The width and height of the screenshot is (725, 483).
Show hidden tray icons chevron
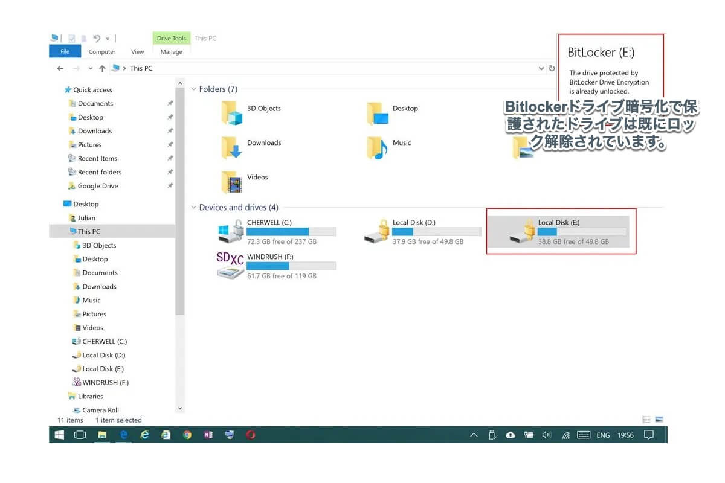click(474, 435)
